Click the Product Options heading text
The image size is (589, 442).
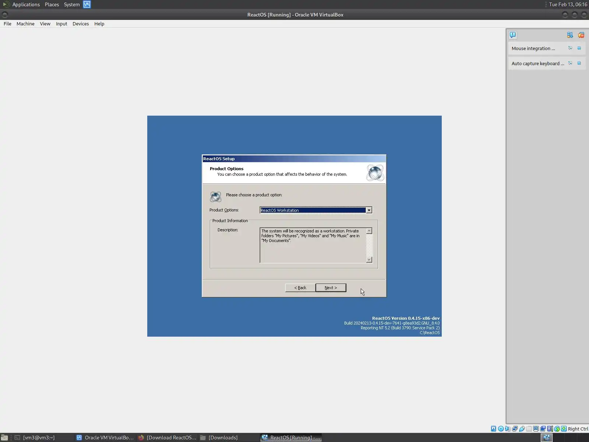[x=226, y=169]
